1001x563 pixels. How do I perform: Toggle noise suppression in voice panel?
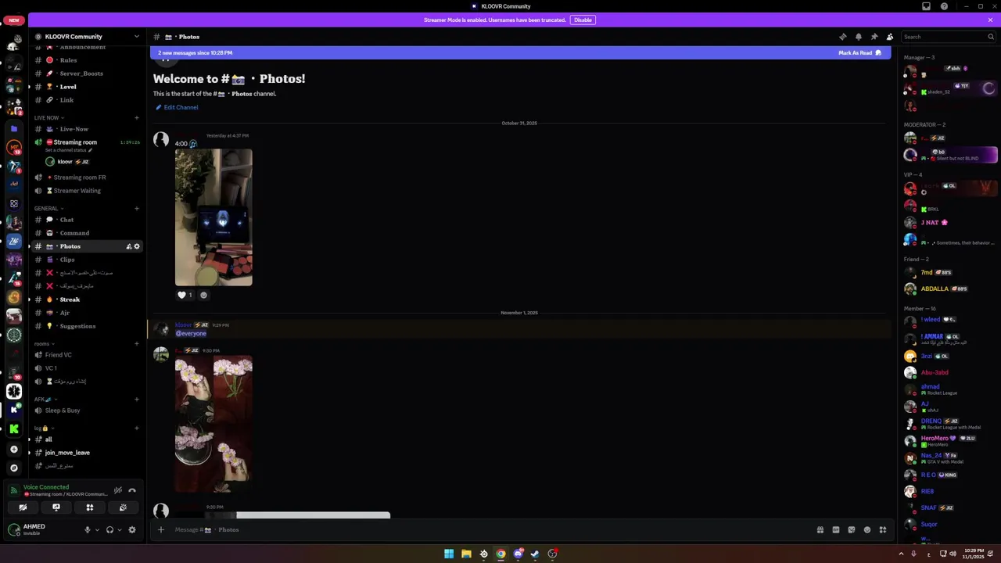pos(118,490)
